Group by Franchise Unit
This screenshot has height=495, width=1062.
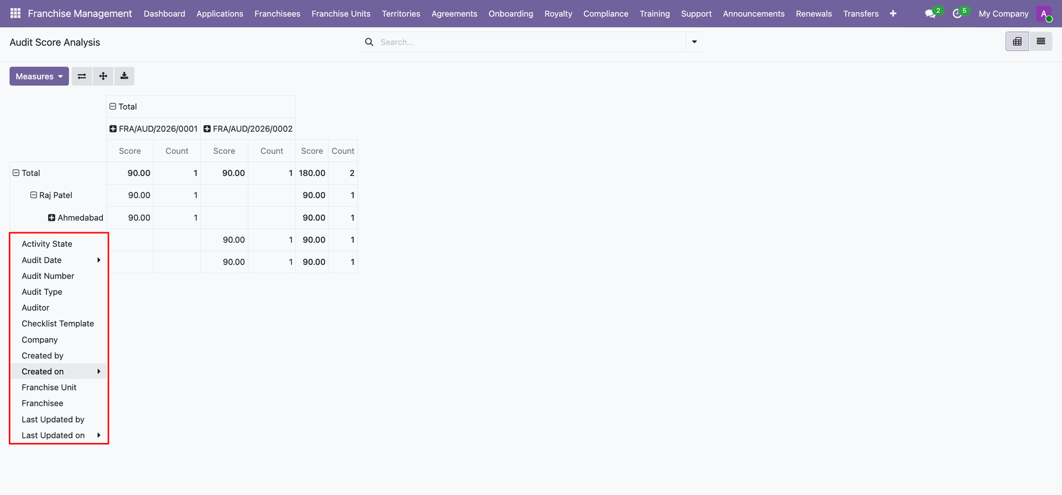59,388
